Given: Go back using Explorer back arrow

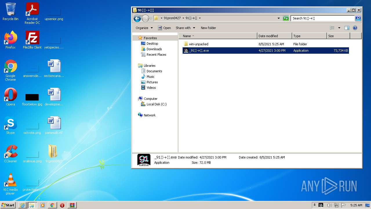Looking at the screenshot, I should 137,18.
